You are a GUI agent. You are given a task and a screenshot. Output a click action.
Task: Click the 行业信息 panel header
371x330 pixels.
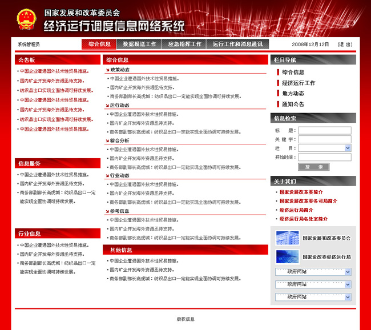tap(58, 234)
